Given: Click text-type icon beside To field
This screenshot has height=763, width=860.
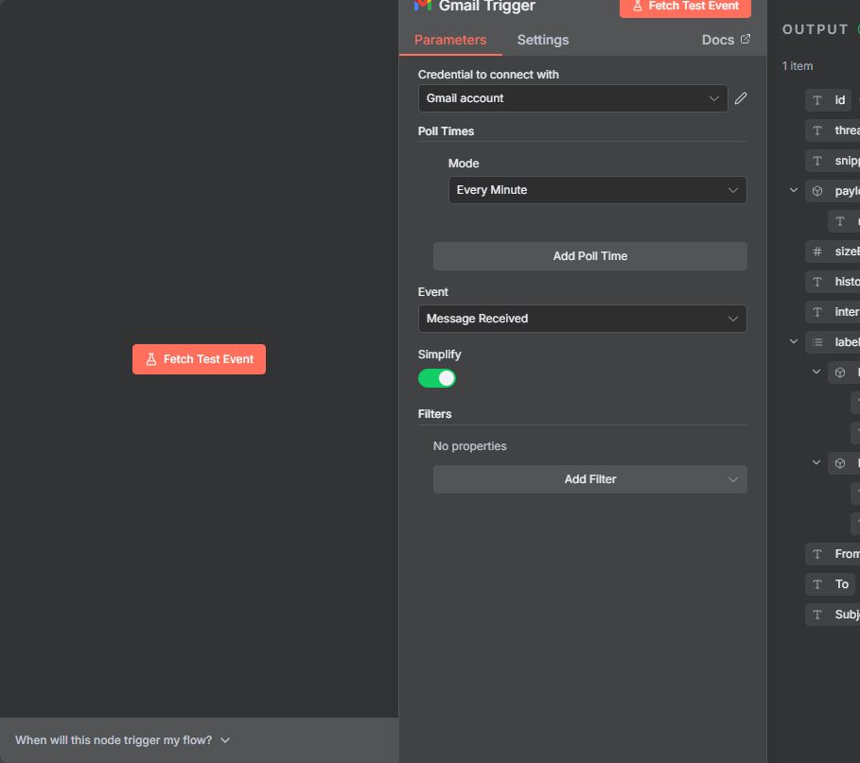Looking at the screenshot, I should pos(817,584).
